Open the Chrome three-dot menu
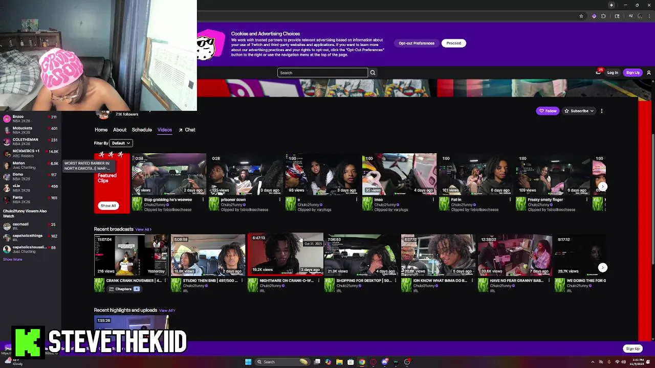The width and height of the screenshot is (655, 368). [x=648, y=16]
